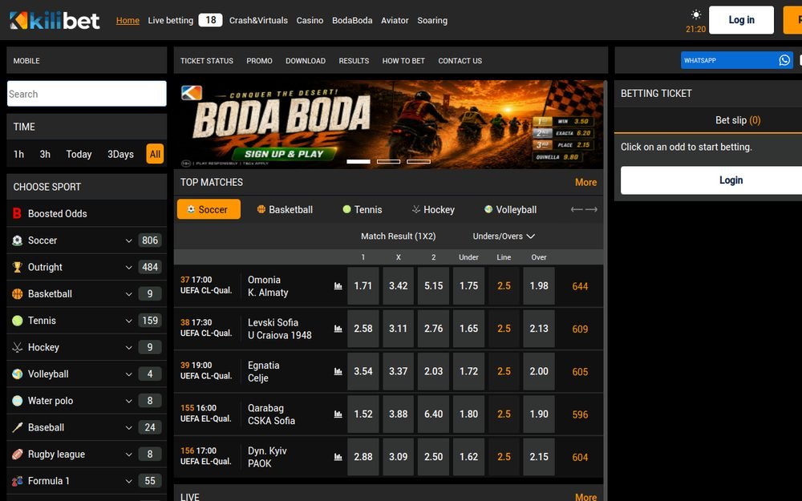Open statistics icon for Qarabag match
The image size is (802, 501).
tap(338, 414)
